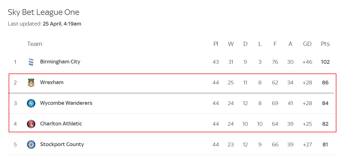Click Wrexham's 86 points value
Screen dimensions: 341x157
click(325, 83)
